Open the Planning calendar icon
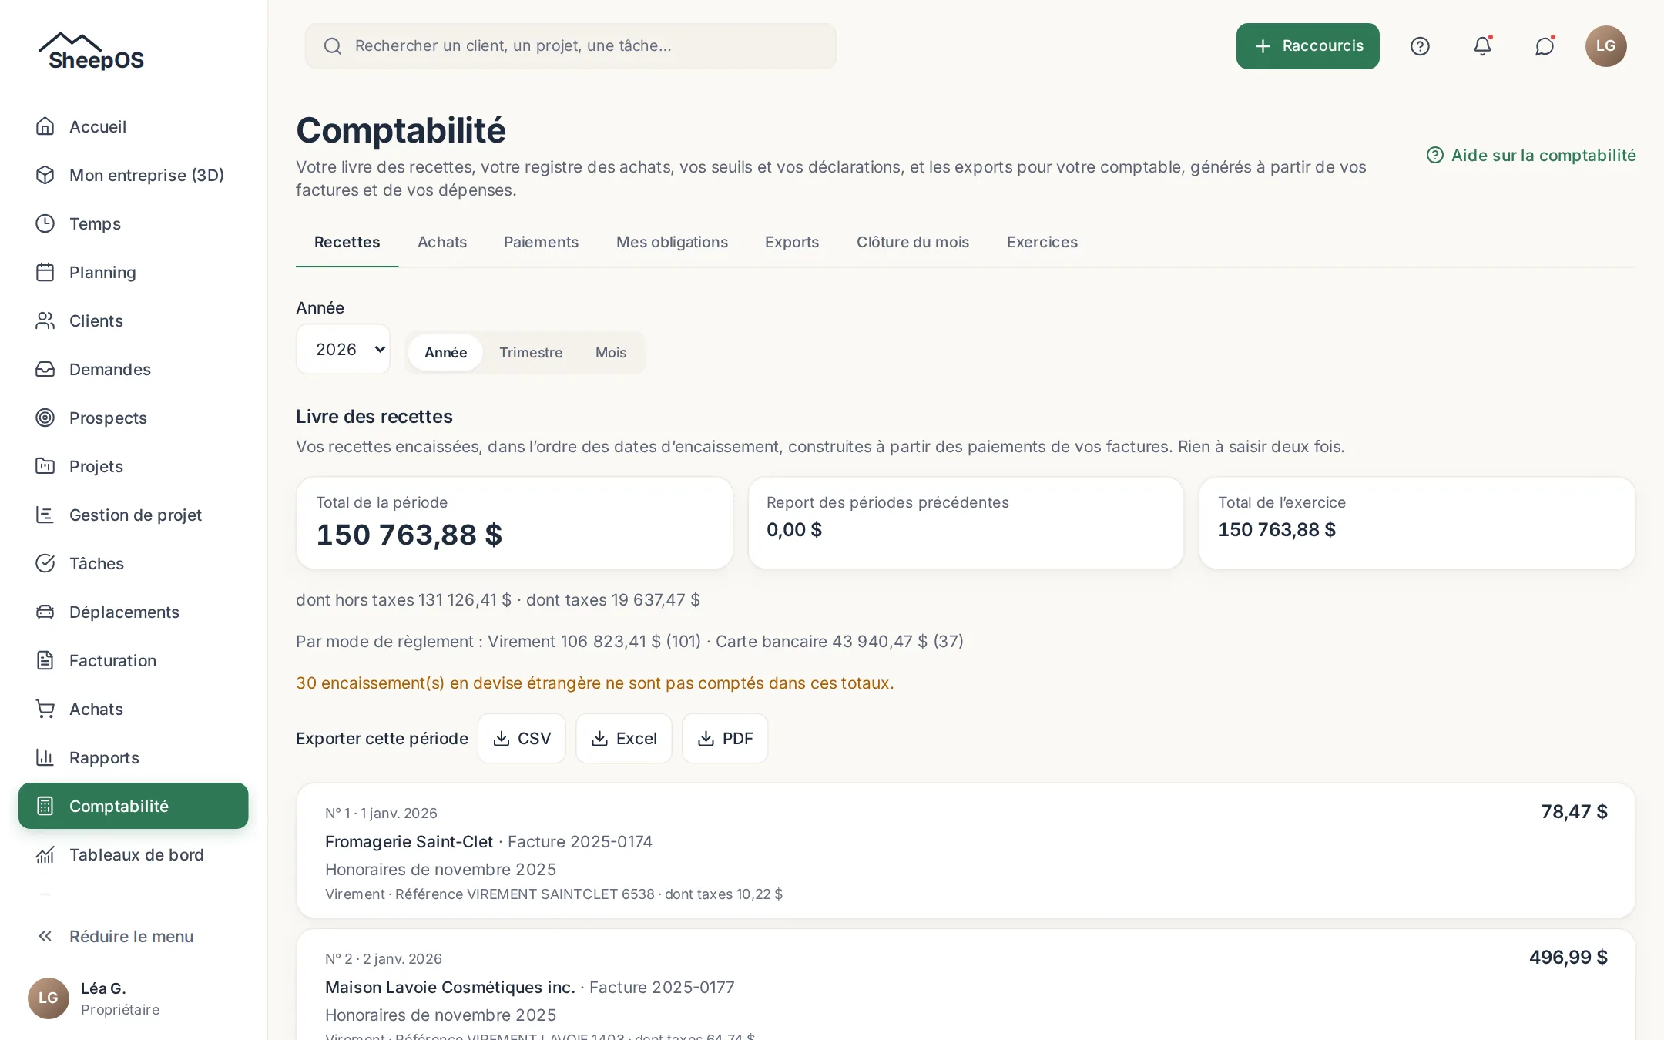1664x1040 pixels. point(45,272)
